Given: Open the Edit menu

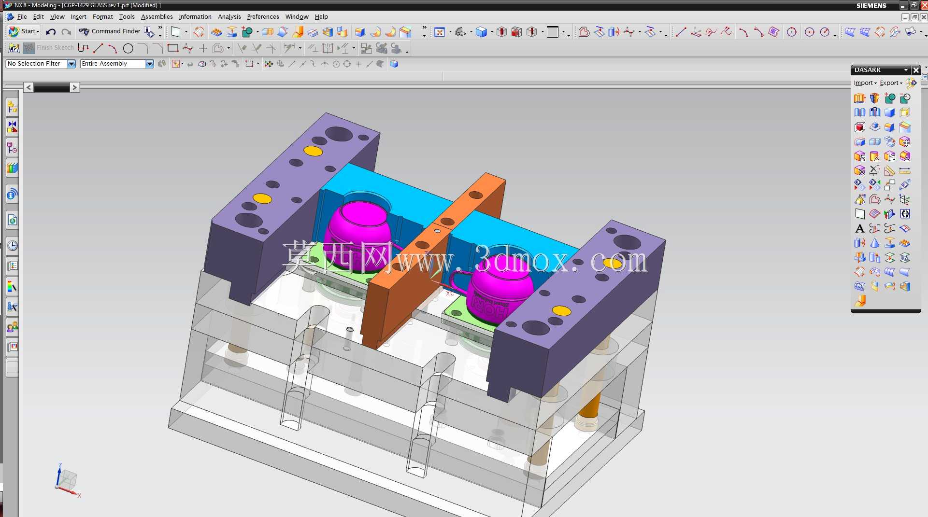Looking at the screenshot, I should pyautogui.click(x=38, y=17).
